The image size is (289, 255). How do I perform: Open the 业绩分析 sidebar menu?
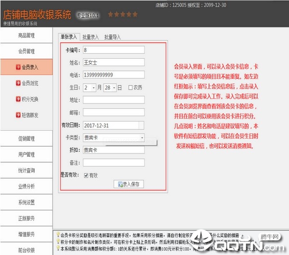(x=26, y=186)
